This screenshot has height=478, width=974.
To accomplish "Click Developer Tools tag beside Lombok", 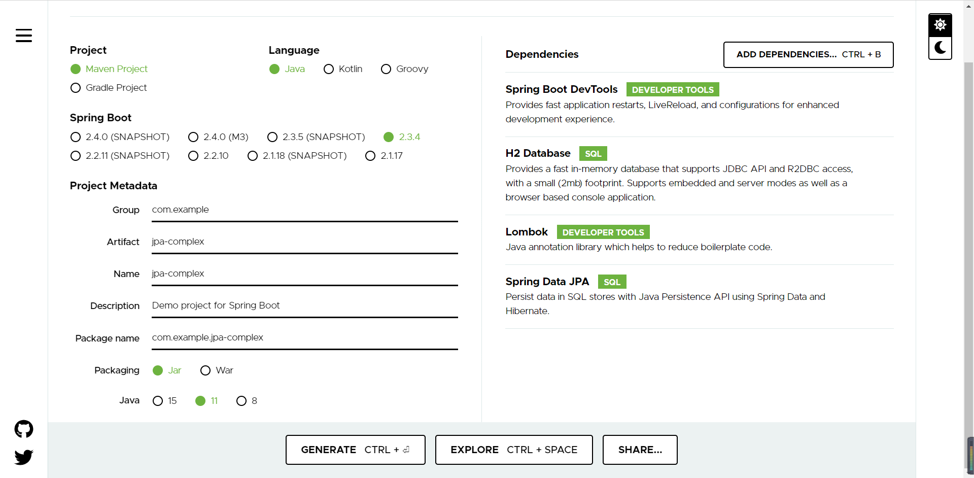I will tap(603, 232).
